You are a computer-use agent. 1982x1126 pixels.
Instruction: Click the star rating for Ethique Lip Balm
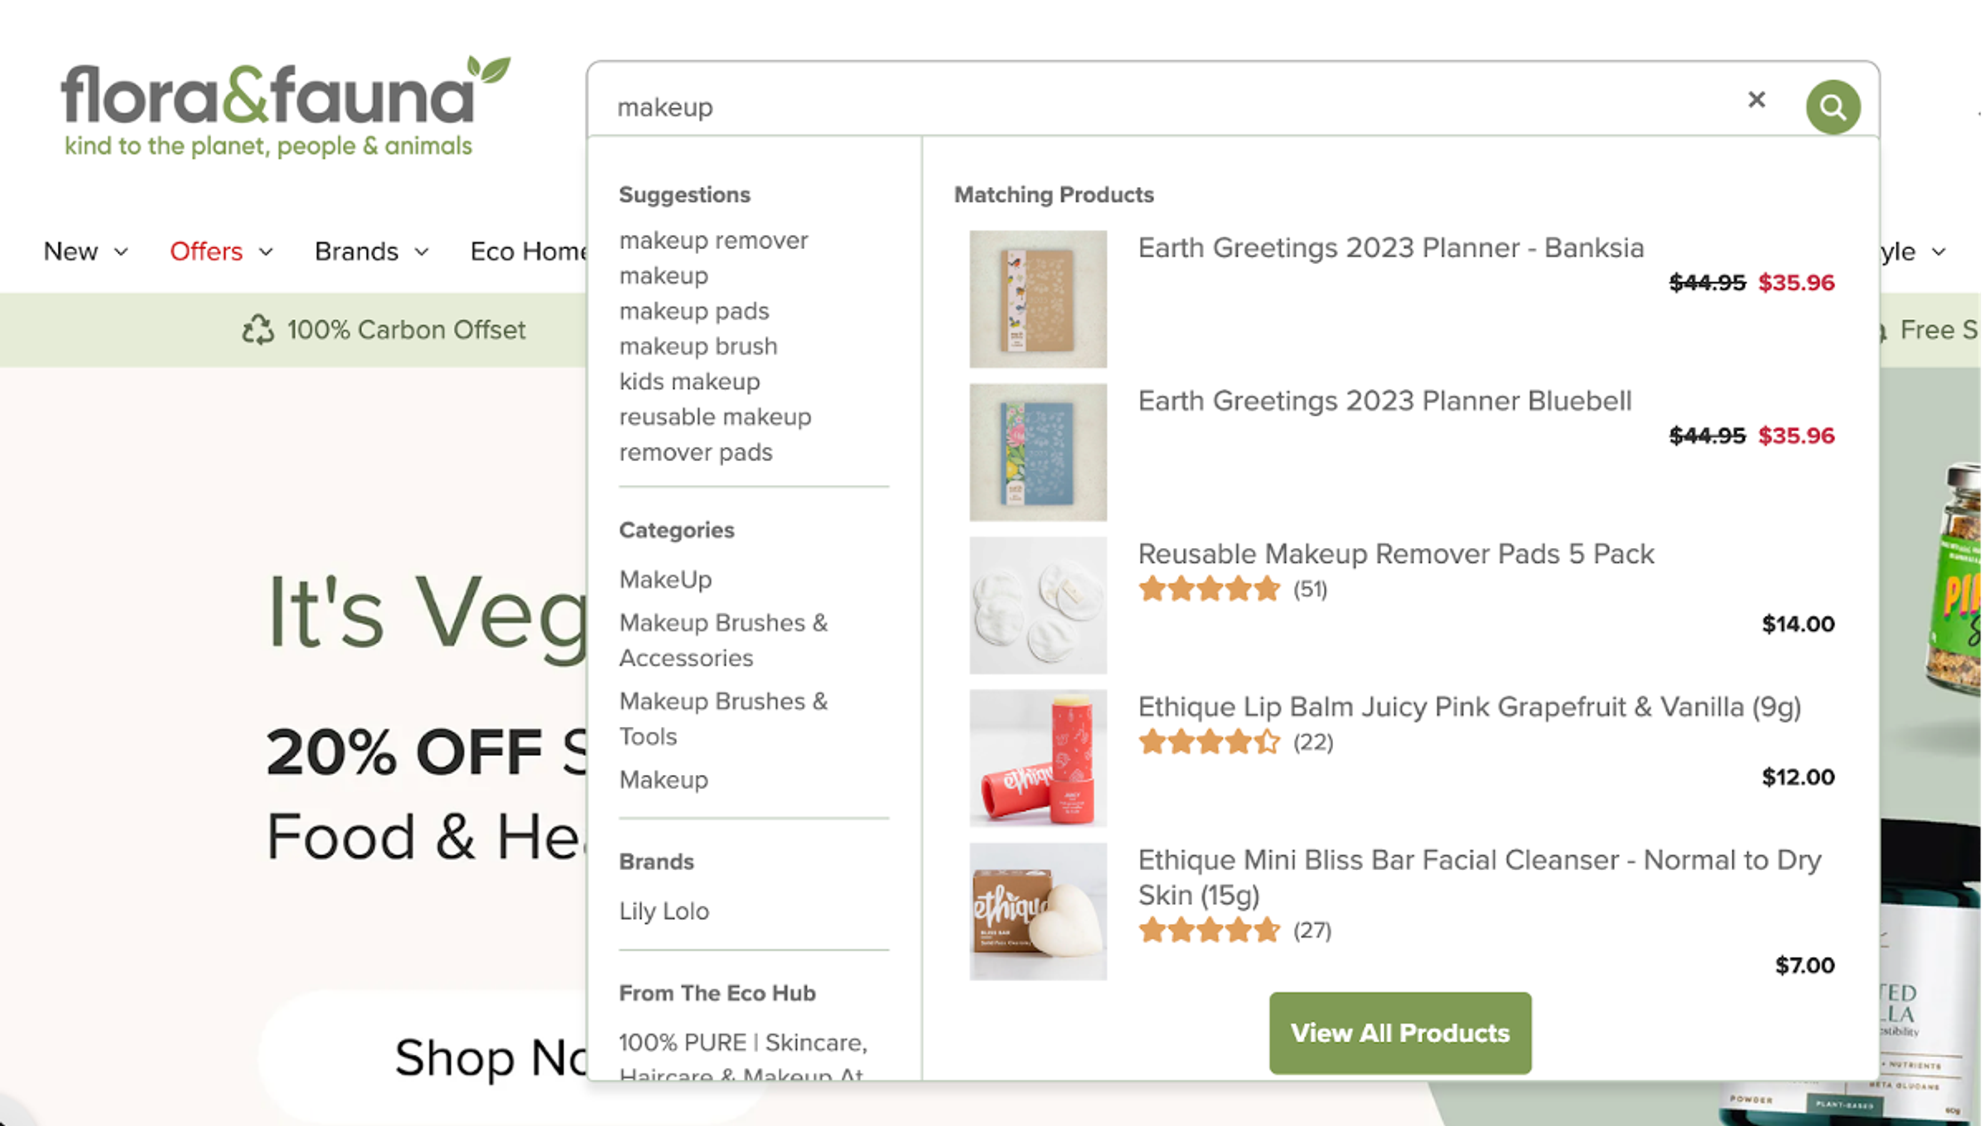[1210, 742]
